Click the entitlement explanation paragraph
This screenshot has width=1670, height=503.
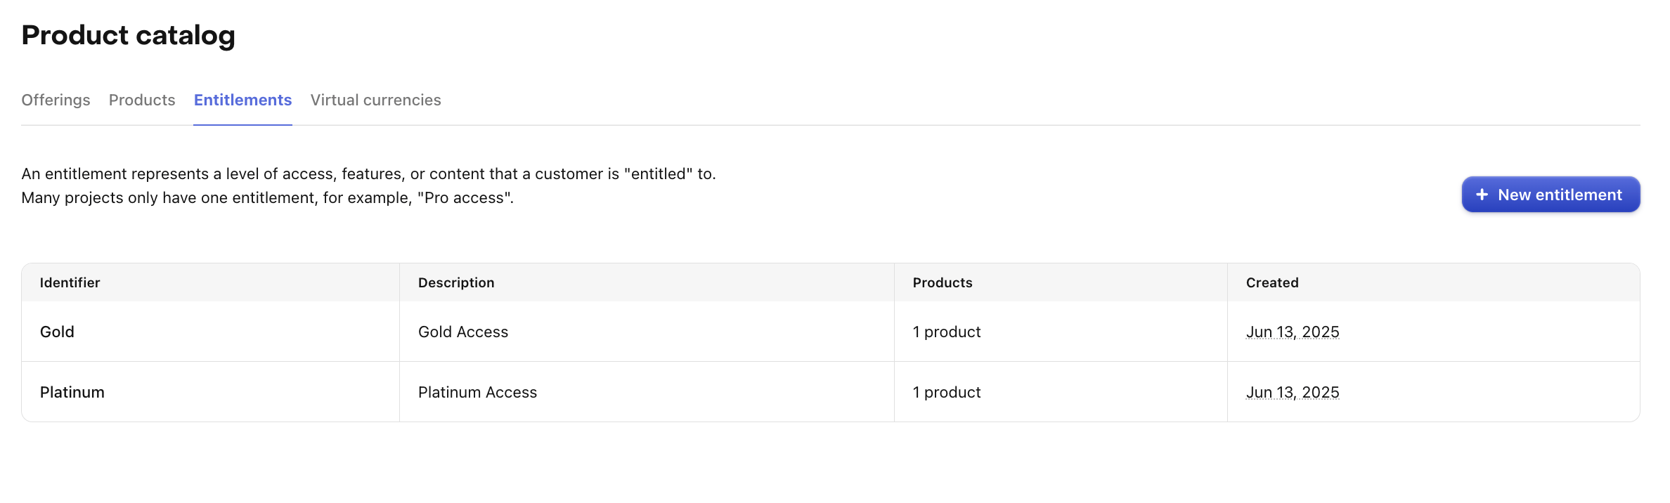[368, 185]
